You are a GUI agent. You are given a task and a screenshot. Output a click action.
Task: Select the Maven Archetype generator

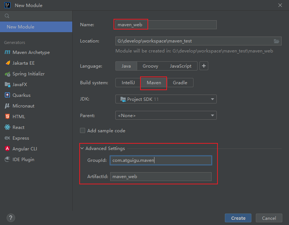coord(36,52)
